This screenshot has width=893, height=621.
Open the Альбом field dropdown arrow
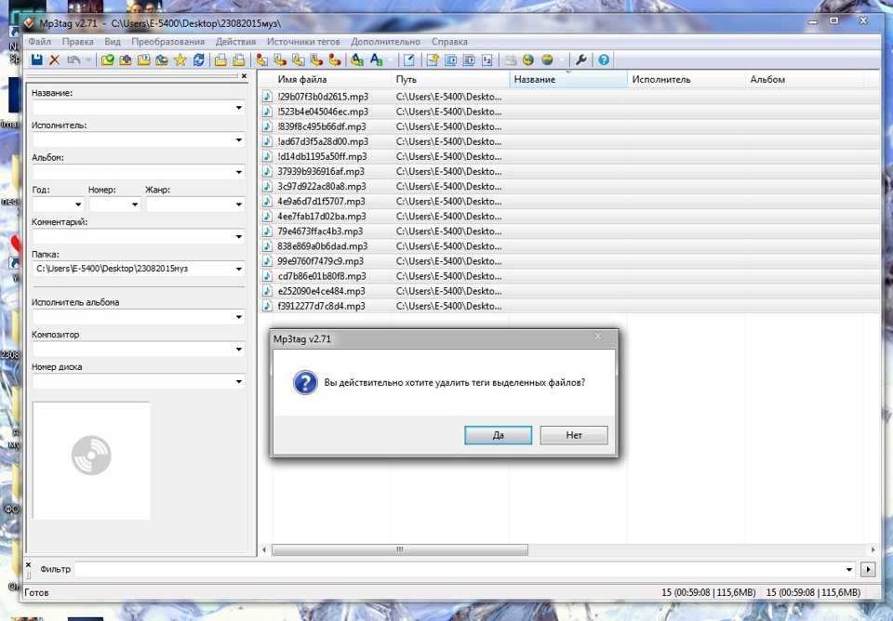(x=239, y=173)
